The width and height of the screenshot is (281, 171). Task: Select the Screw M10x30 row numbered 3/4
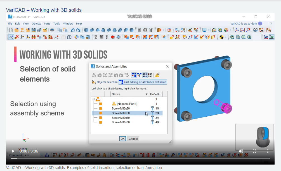[127, 118]
